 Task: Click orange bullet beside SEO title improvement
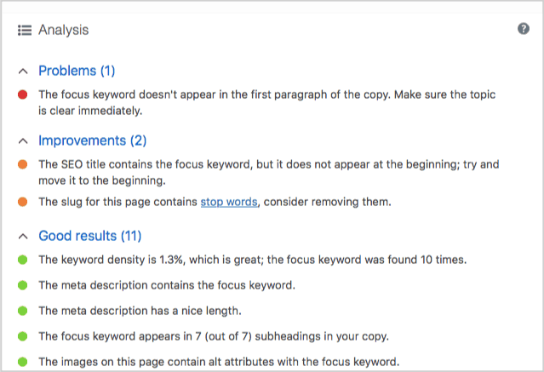click(x=22, y=164)
